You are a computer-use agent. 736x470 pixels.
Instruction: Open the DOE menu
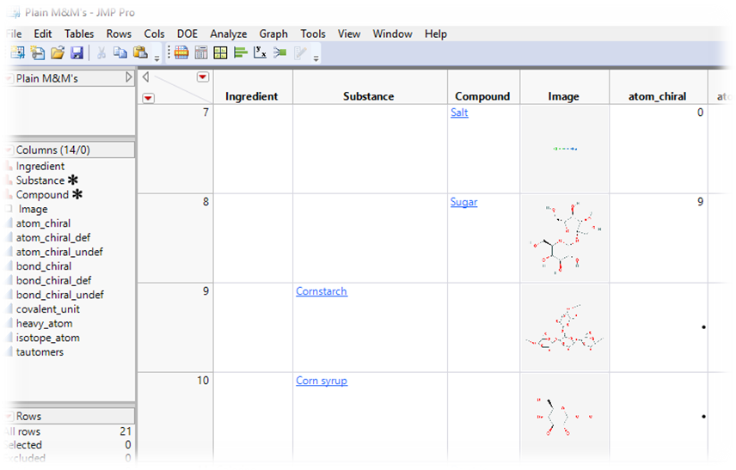coord(187,34)
